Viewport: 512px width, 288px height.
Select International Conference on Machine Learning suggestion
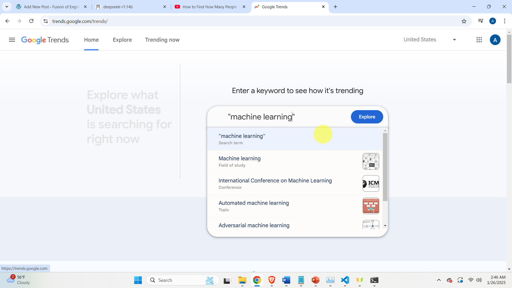pos(295,184)
